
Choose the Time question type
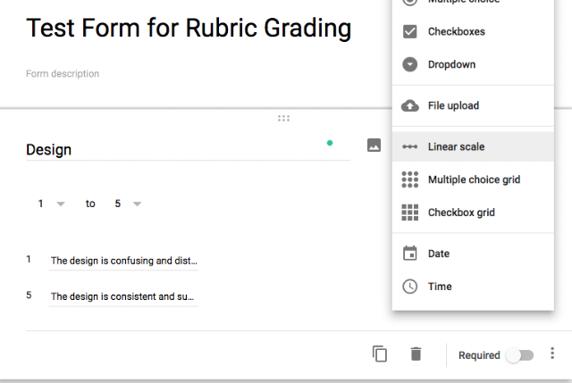(x=473, y=287)
